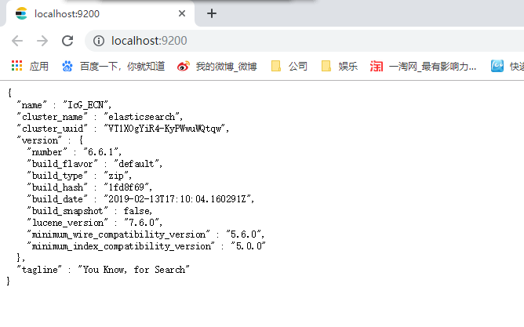Screen dimensions: 524x327
Task: Click the lucene_version value "7.6.0"
Action: coord(141,223)
